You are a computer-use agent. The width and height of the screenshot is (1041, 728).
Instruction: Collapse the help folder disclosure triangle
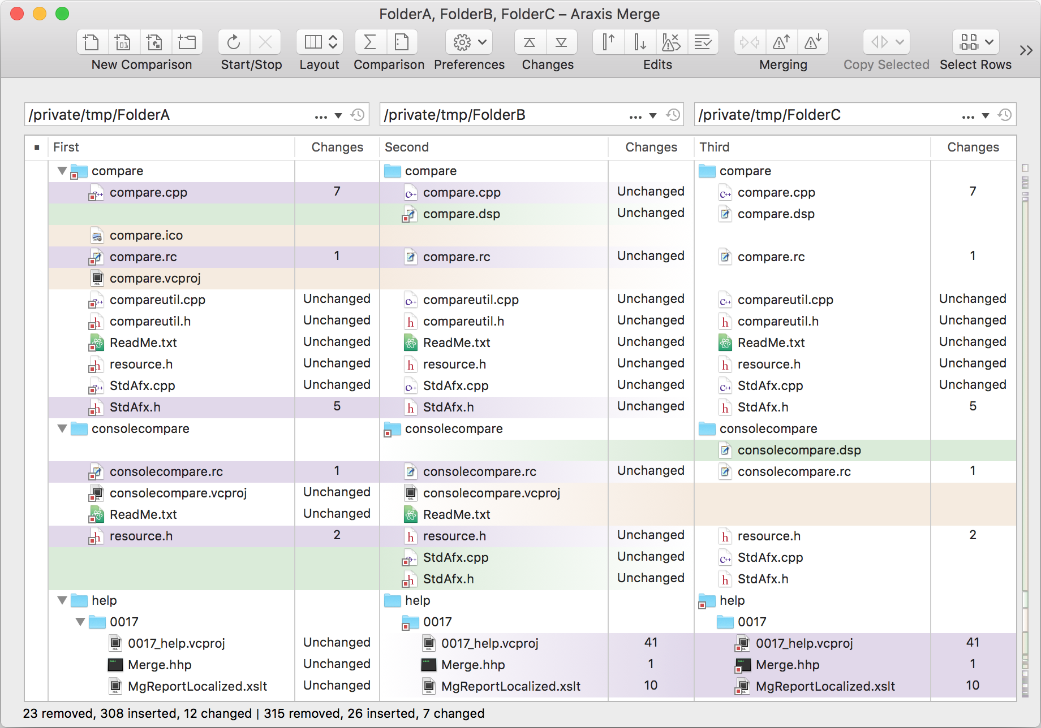(x=62, y=600)
